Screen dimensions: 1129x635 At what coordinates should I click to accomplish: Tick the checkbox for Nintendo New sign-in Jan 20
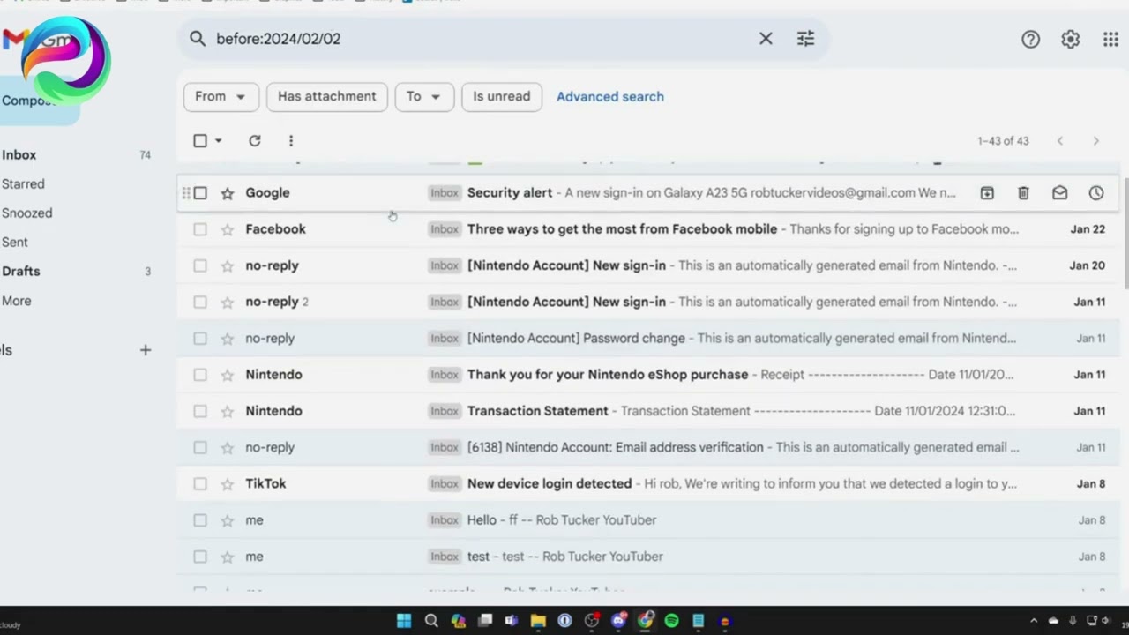pyautogui.click(x=200, y=265)
